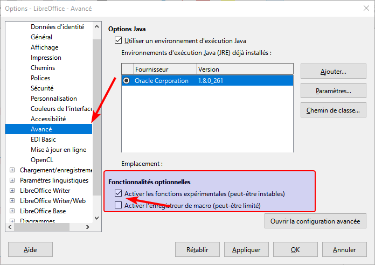
Task: Click the horizontal scroll right arrow
Action: click(88, 227)
